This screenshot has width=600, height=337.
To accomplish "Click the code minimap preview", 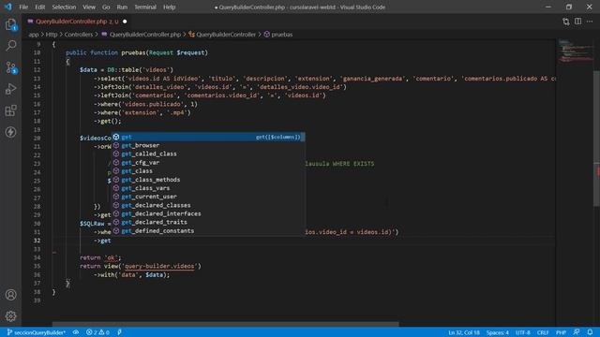I will pos(575,51).
